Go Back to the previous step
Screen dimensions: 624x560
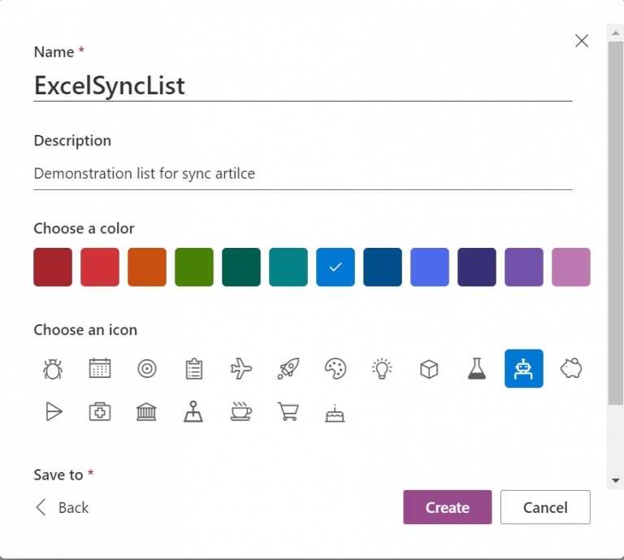62,508
